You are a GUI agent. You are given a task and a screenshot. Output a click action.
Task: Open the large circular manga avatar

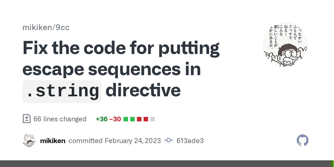click(285, 45)
